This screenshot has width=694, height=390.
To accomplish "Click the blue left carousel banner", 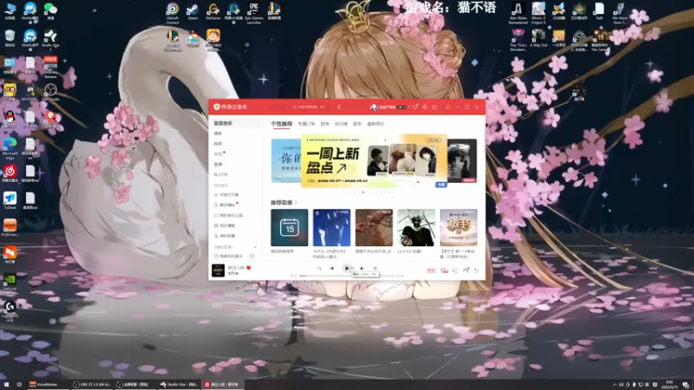I will tap(286, 160).
